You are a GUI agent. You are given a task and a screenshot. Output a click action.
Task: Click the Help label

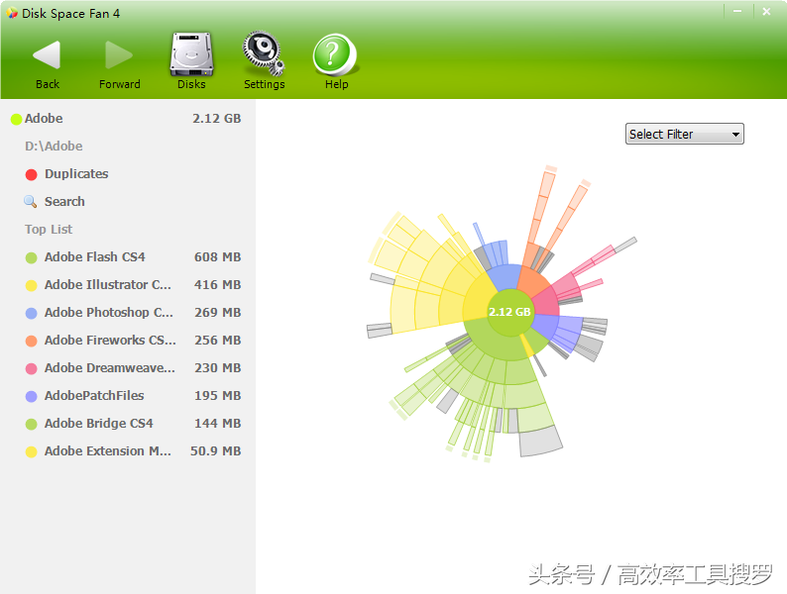pos(336,84)
